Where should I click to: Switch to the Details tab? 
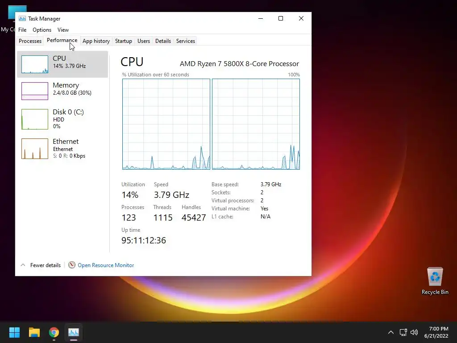pyautogui.click(x=163, y=41)
